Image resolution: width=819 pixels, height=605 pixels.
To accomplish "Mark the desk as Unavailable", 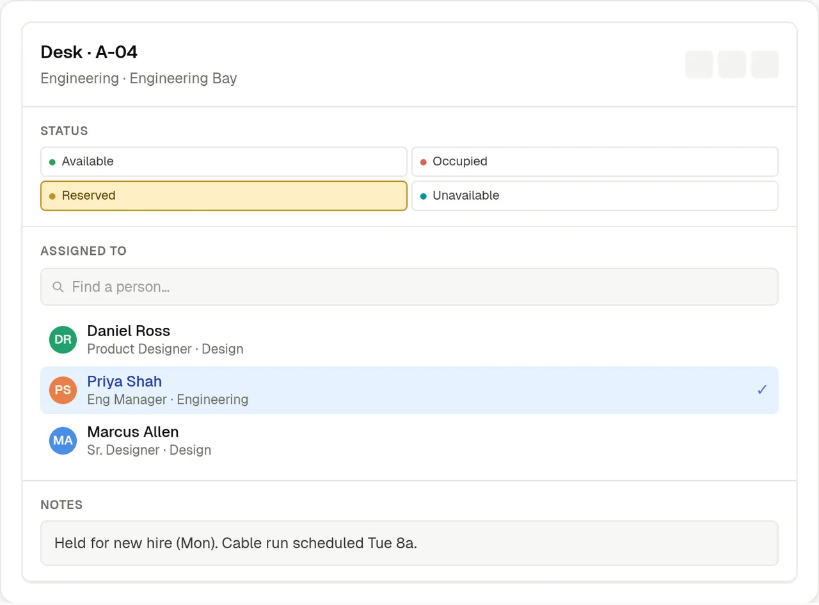I will [x=595, y=196].
